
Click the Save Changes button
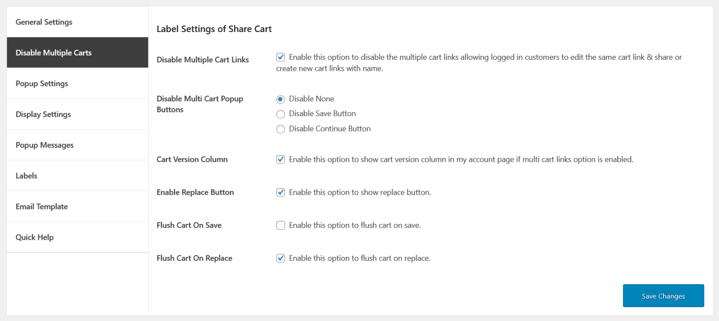(663, 296)
